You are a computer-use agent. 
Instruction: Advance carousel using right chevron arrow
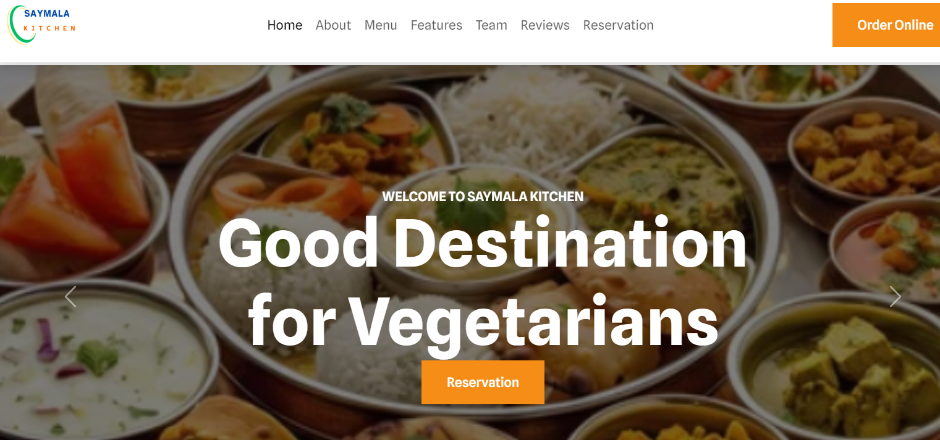[x=895, y=297]
